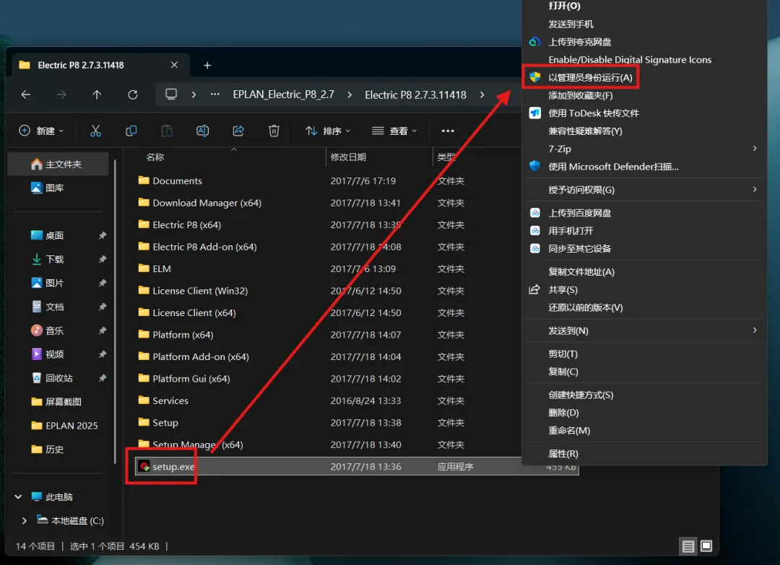This screenshot has height=565, width=780.
Task: Click the Share icon in toolbar
Action: pos(238,131)
